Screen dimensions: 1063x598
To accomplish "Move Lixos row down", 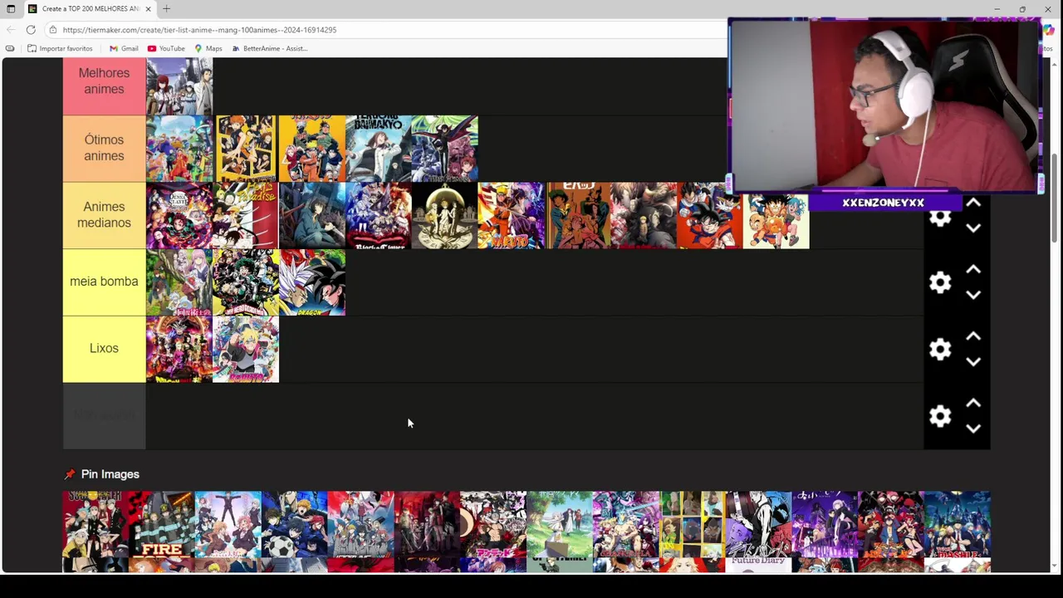I will tap(973, 361).
